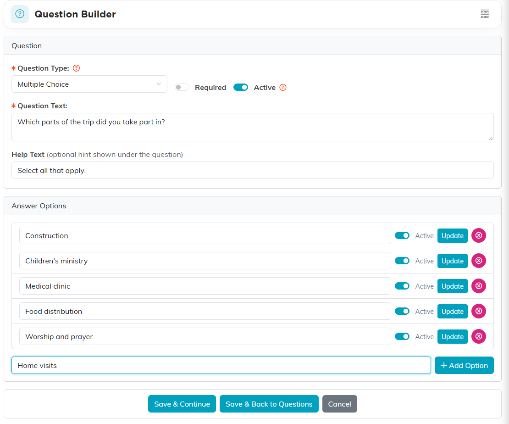The width and height of the screenshot is (509, 424).
Task: Click the new option field containing Home visits
Action: (221, 366)
